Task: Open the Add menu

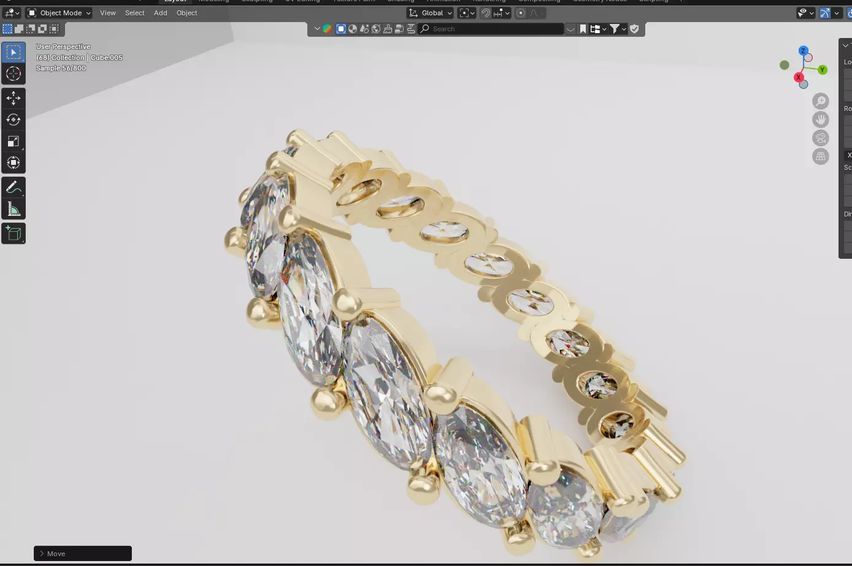Action: click(160, 13)
